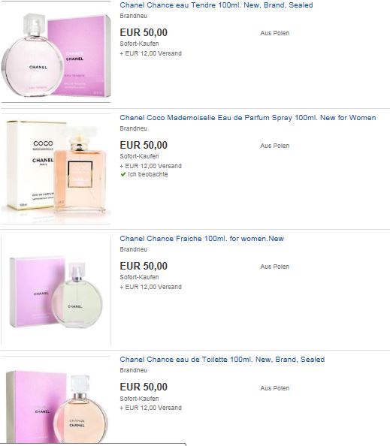The height and width of the screenshot is (446, 390).
Task: Click the Chance eau Tendre product thumbnail
Action: click(x=56, y=52)
